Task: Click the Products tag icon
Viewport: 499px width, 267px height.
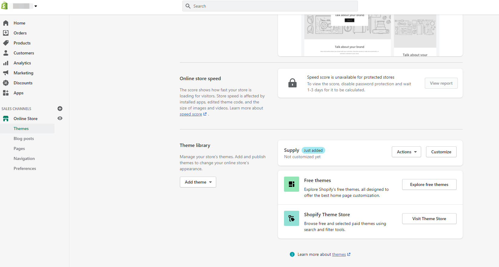Action: [x=6, y=43]
